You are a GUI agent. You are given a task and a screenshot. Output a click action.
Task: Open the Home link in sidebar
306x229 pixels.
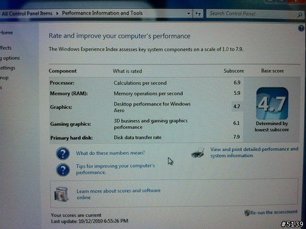pyautogui.click(x=6, y=33)
